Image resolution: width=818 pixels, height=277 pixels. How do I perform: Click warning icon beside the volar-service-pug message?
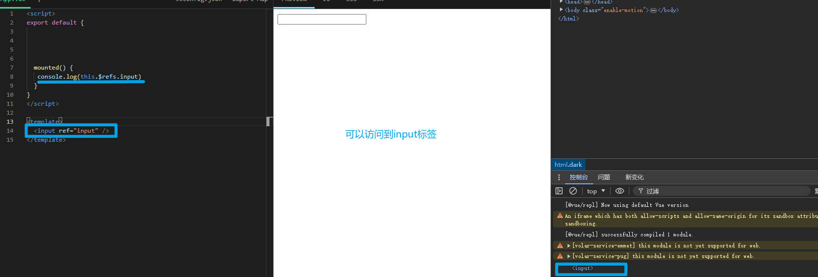pyautogui.click(x=560, y=256)
